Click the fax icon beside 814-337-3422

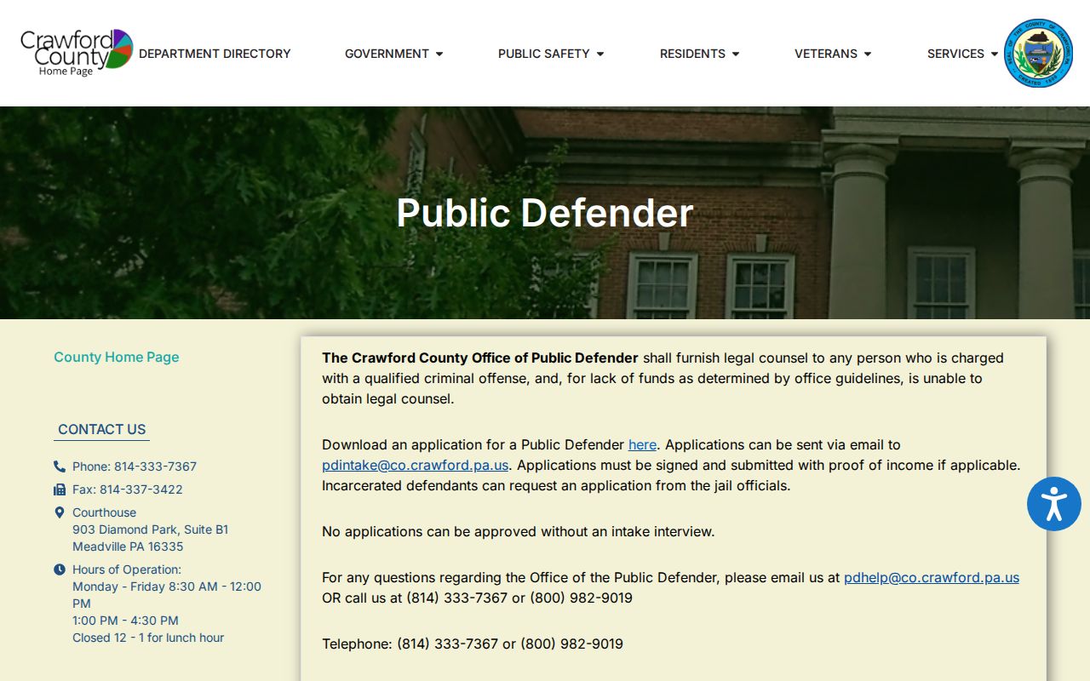click(x=60, y=489)
